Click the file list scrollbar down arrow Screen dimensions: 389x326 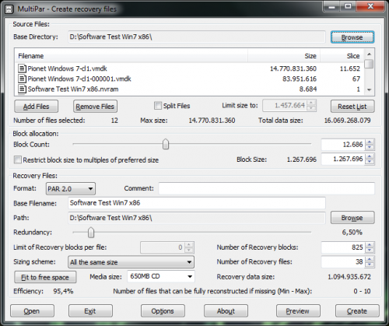[x=370, y=89]
